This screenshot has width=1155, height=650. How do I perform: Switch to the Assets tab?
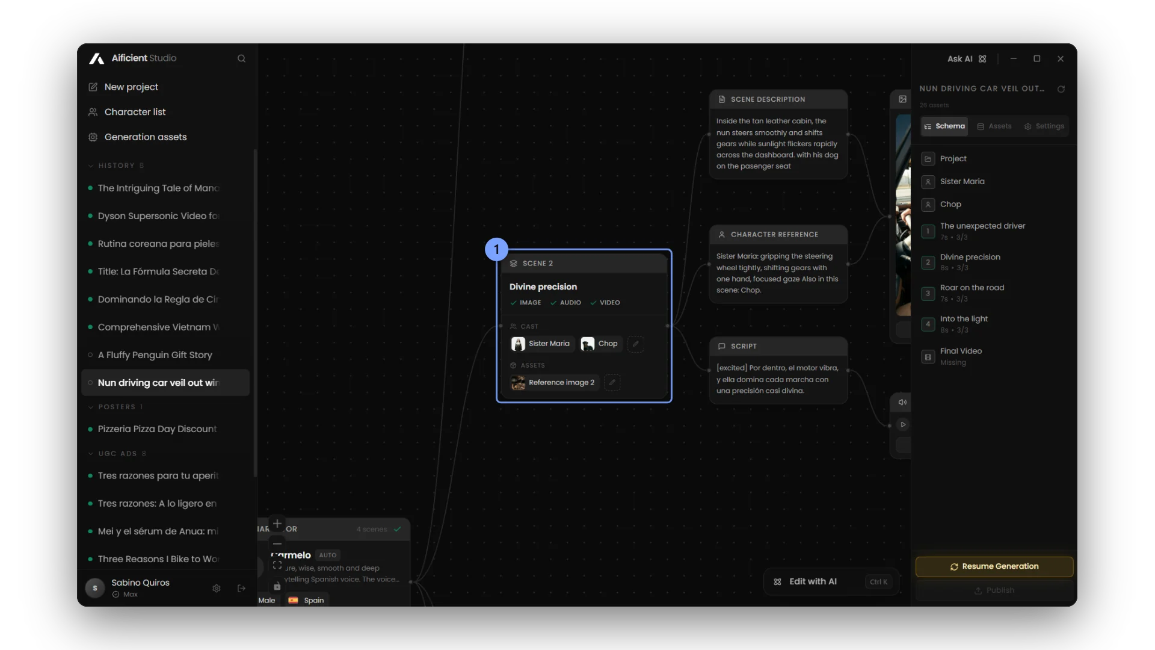click(x=994, y=126)
